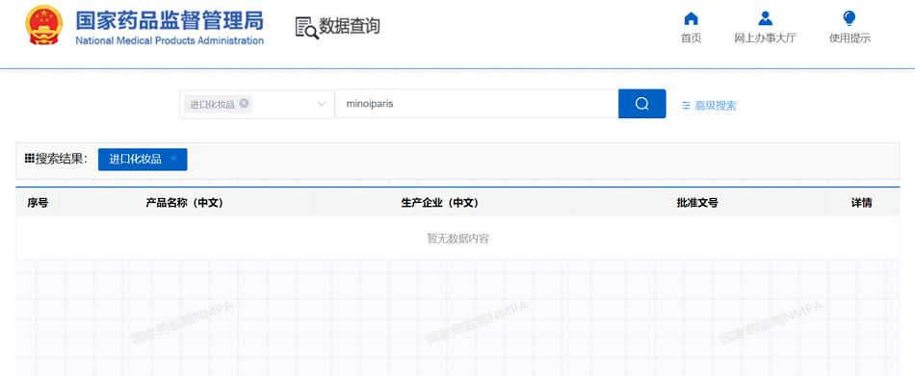Click 首页 text link
The width and height of the screenshot is (915, 376).
691,38
